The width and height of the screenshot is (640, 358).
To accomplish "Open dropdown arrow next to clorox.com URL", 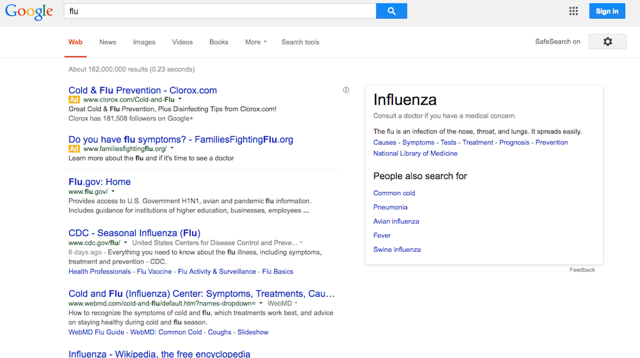I will (180, 99).
